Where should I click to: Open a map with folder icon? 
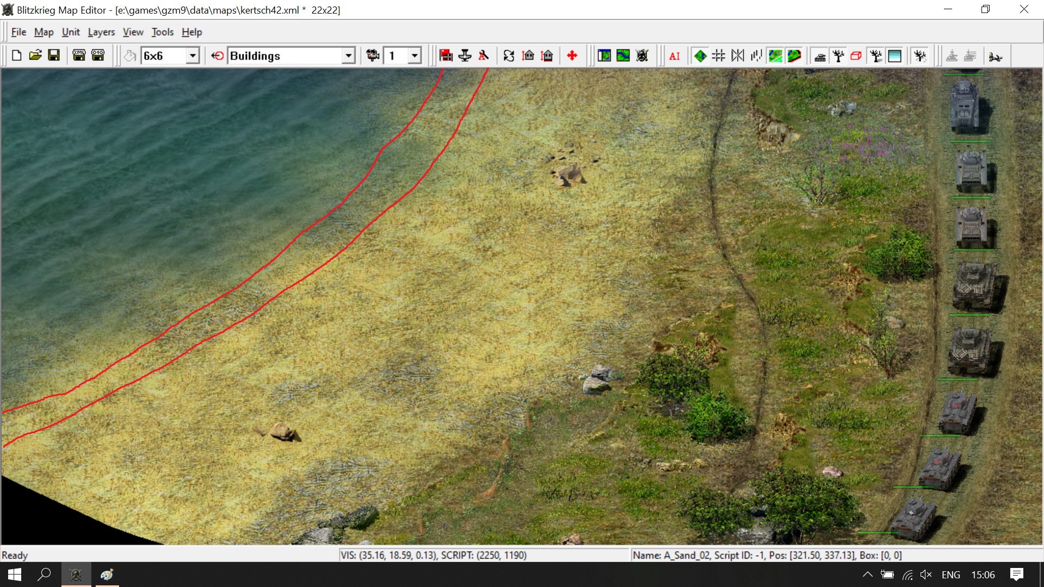click(x=35, y=55)
